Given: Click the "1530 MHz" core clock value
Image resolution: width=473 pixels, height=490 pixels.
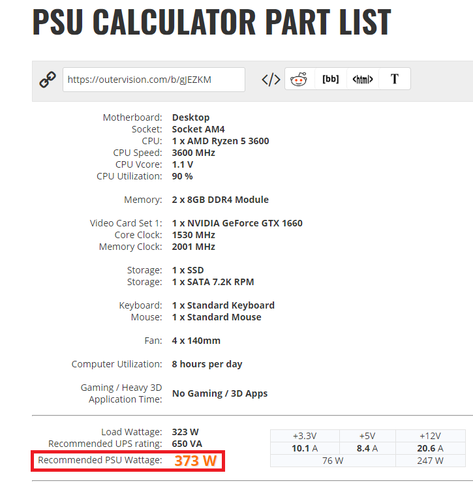Looking at the screenshot, I should [193, 235].
